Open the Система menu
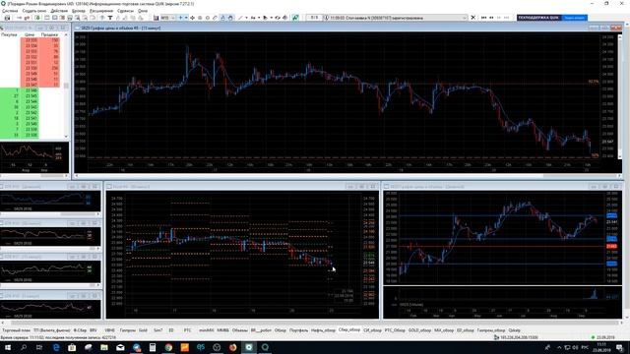Viewport: 630px width, 354px height. (x=10, y=11)
